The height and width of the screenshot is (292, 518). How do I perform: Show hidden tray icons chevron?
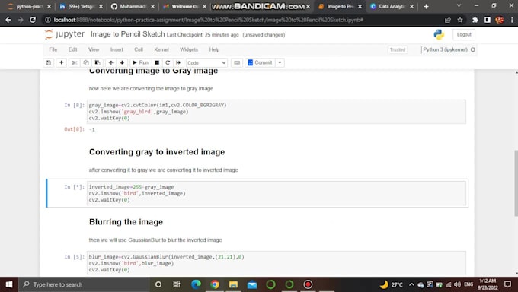(411, 284)
